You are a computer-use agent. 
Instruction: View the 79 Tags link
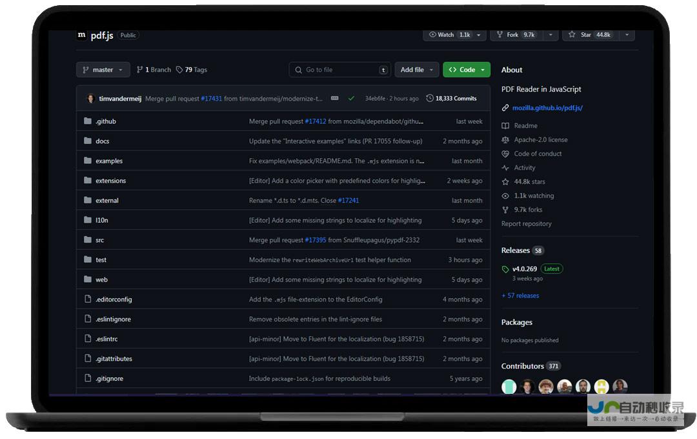(x=192, y=70)
